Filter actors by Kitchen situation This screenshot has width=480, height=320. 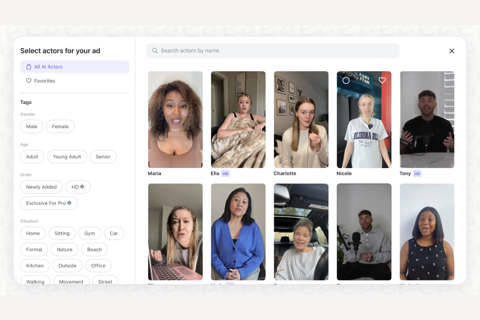pyautogui.click(x=35, y=266)
